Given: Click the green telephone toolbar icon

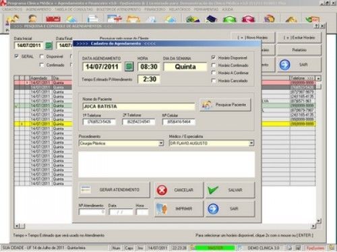Looking at the screenshot, I should [230, 19].
